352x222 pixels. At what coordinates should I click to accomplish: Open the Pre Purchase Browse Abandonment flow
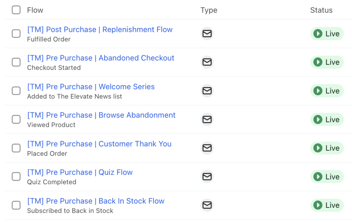pyautogui.click(x=101, y=115)
